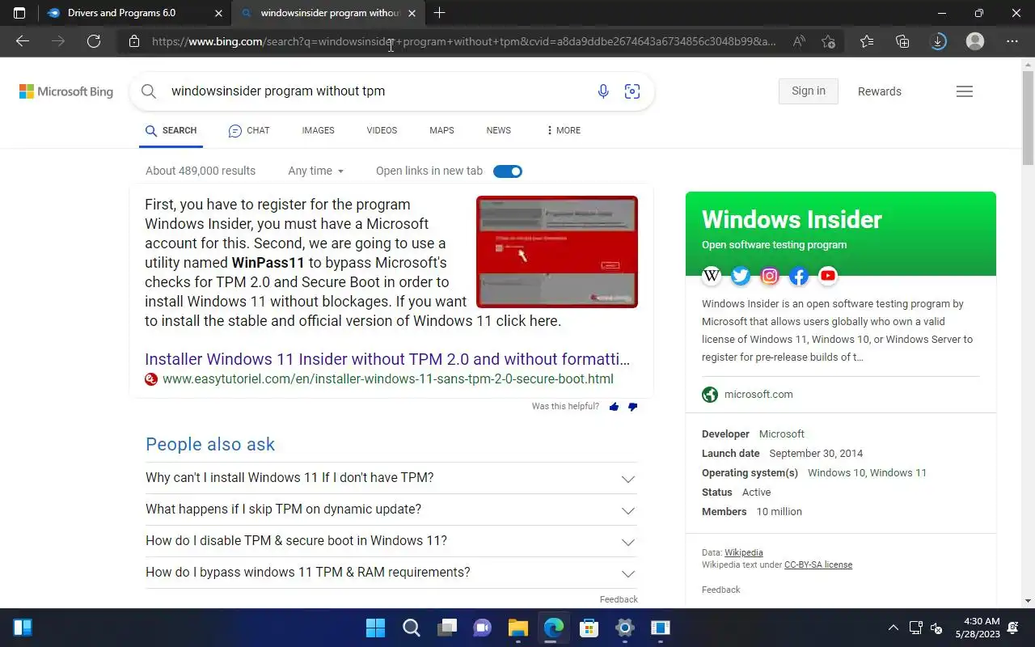Open the Favorites list icon

[867, 41]
